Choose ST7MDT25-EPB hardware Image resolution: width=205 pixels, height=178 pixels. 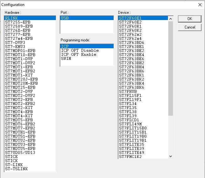tap(30, 87)
